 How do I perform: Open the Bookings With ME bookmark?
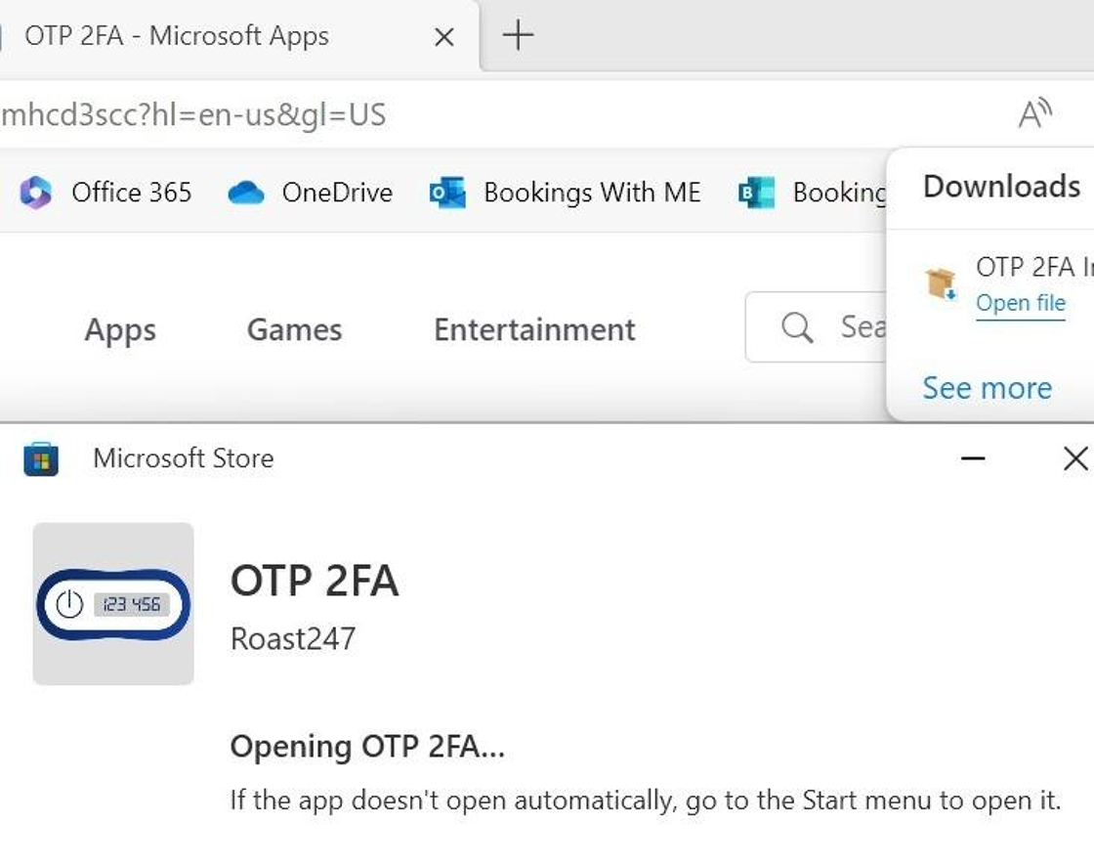pos(566,192)
